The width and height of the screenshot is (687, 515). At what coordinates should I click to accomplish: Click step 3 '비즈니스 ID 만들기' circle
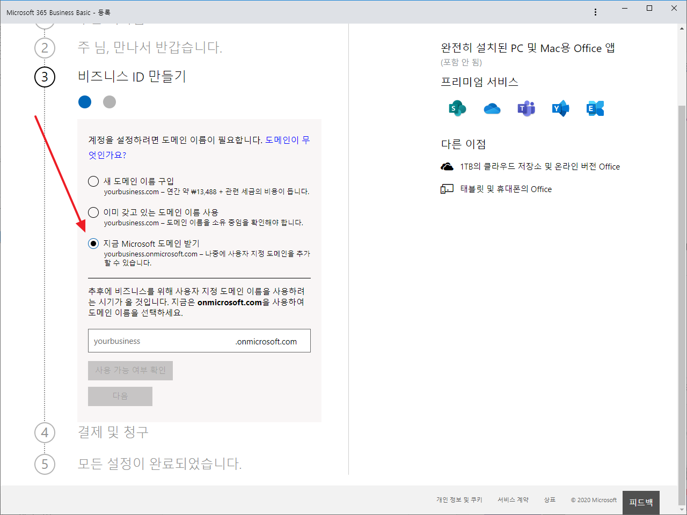45,77
